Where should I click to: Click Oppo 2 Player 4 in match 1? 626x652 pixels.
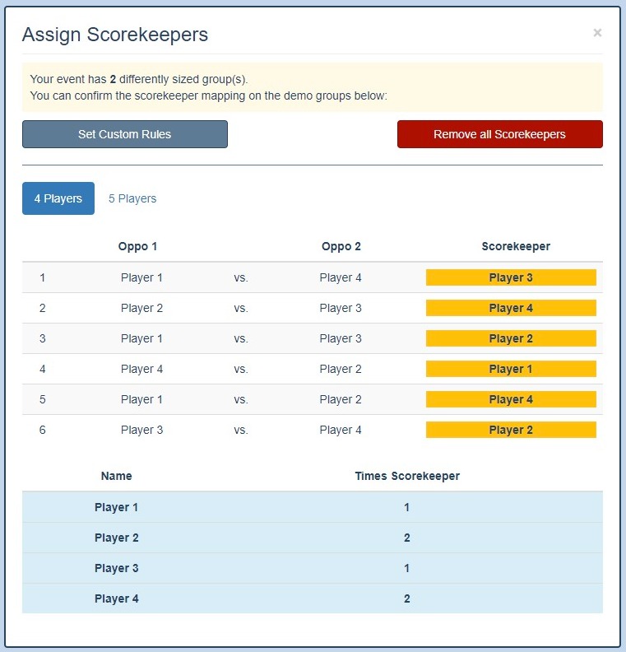click(341, 277)
